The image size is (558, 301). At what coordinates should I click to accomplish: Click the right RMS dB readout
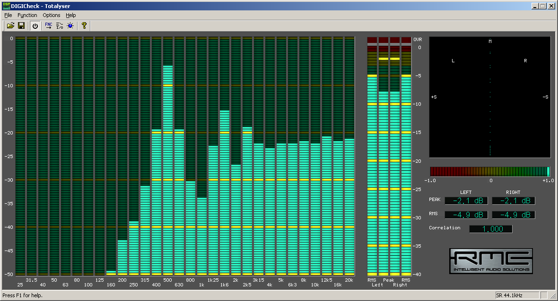(x=514, y=215)
